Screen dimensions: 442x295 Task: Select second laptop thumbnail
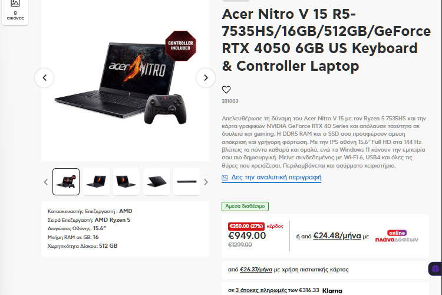[96, 182]
